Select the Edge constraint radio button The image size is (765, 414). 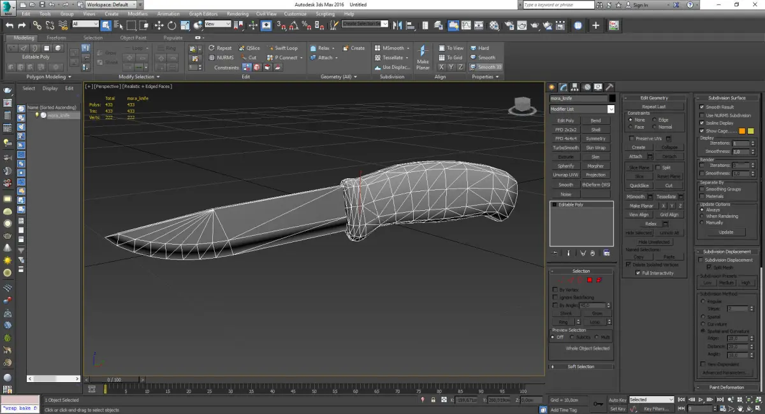(x=654, y=120)
